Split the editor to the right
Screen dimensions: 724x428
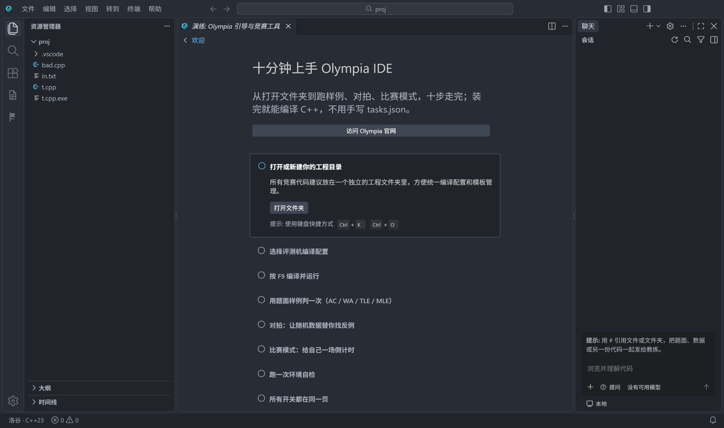(552, 26)
